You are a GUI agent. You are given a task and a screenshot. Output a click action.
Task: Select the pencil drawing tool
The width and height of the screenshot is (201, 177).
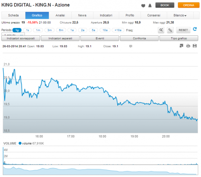(x=170, y=30)
